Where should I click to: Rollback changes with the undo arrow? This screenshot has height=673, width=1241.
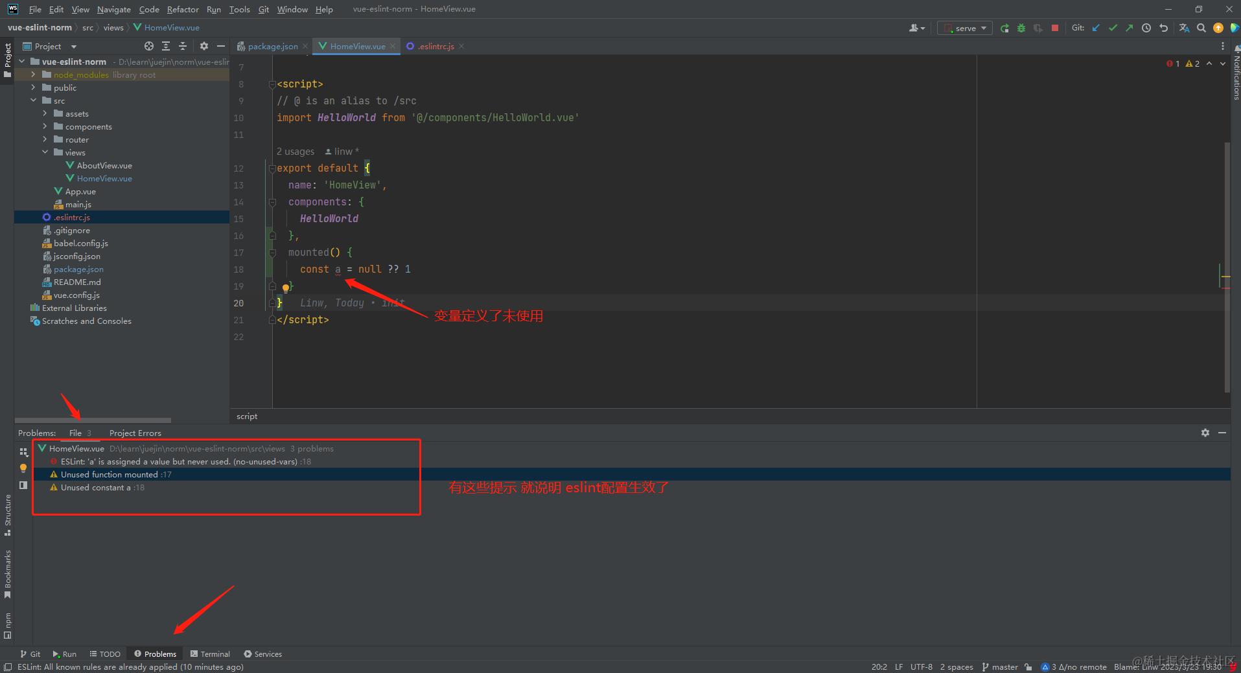tap(1163, 28)
